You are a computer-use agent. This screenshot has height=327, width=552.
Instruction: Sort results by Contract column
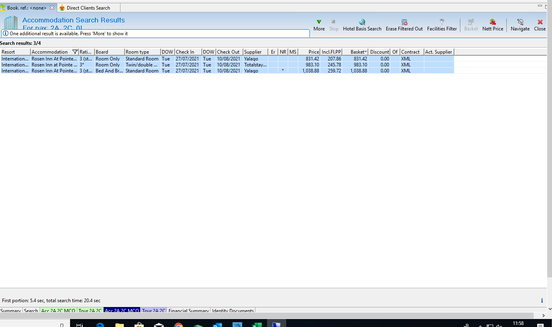pyautogui.click(x=412, y=52)
